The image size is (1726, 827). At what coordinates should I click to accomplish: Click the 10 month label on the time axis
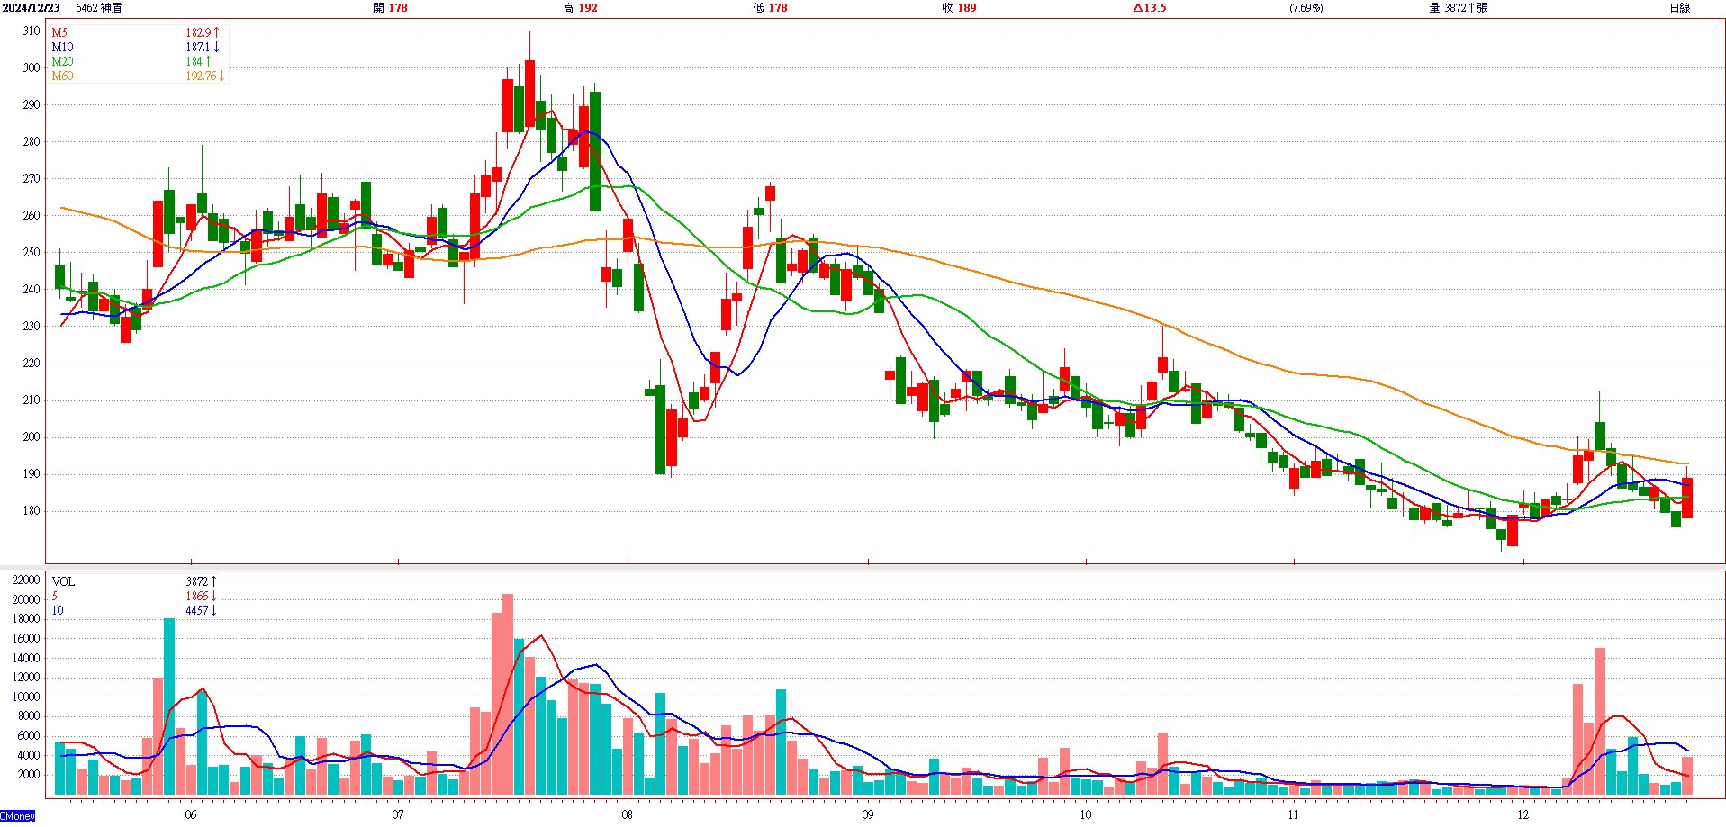[x=1086, y=815]
